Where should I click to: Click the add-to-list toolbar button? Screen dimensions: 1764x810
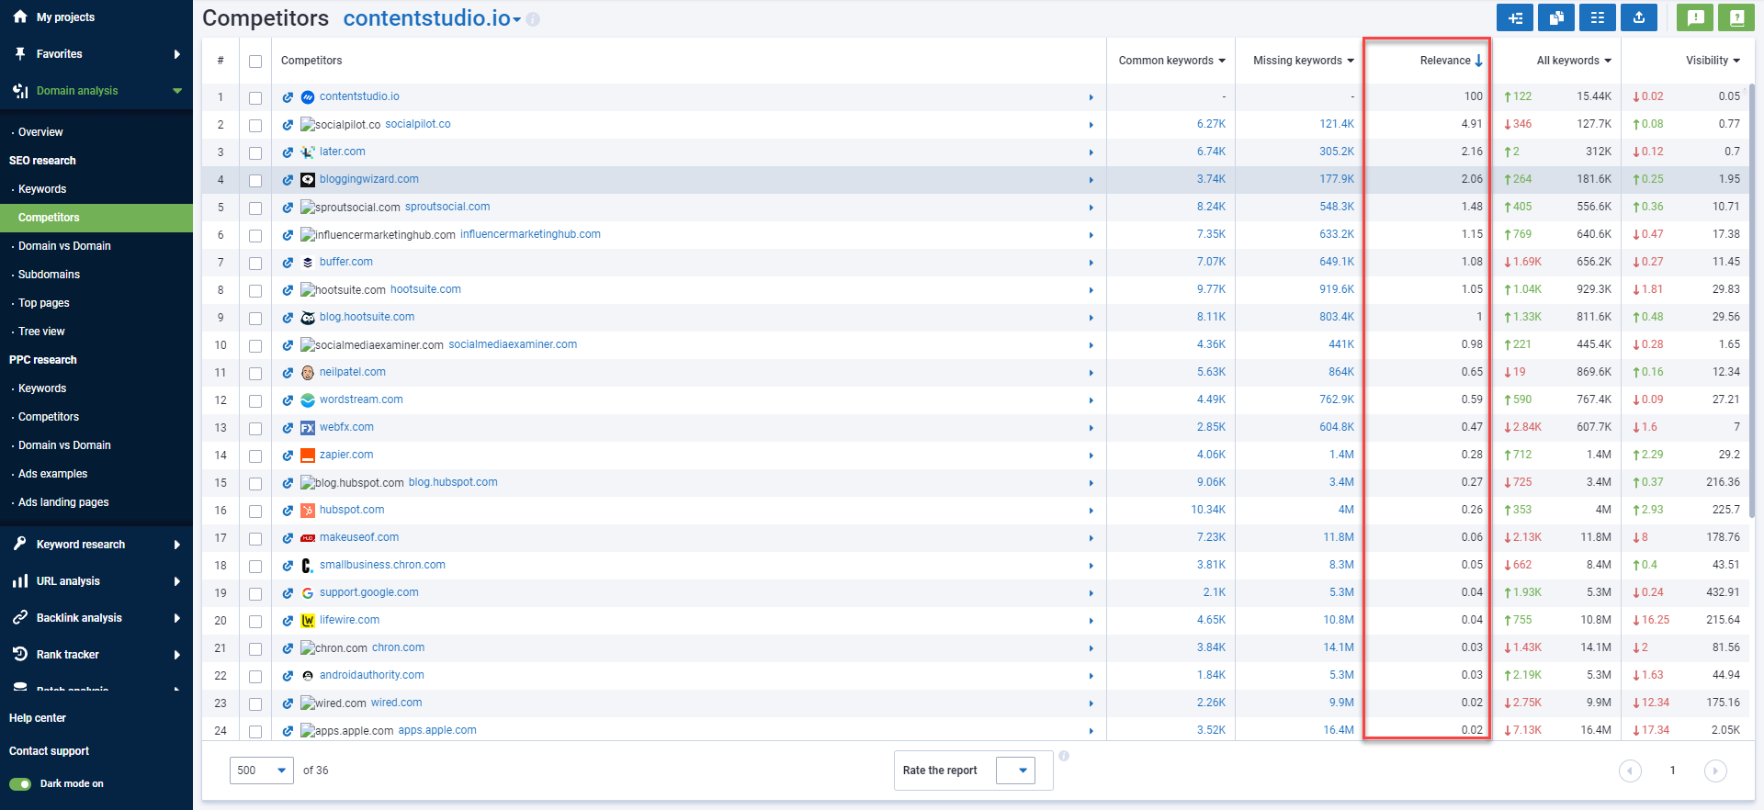point(1515,17)
